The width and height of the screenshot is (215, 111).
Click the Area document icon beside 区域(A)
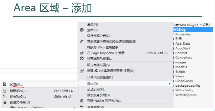5,84
